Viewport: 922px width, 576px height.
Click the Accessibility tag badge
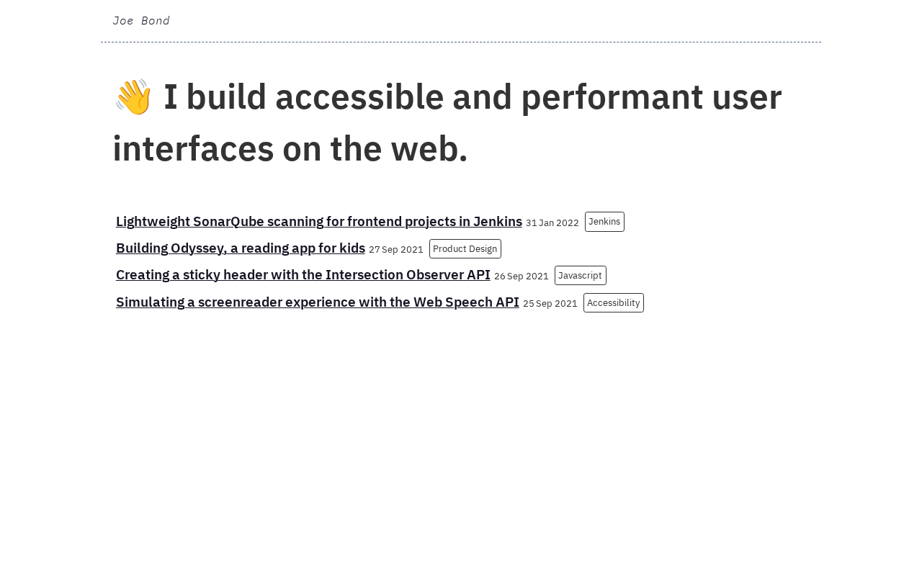click(x=613, y=303)
